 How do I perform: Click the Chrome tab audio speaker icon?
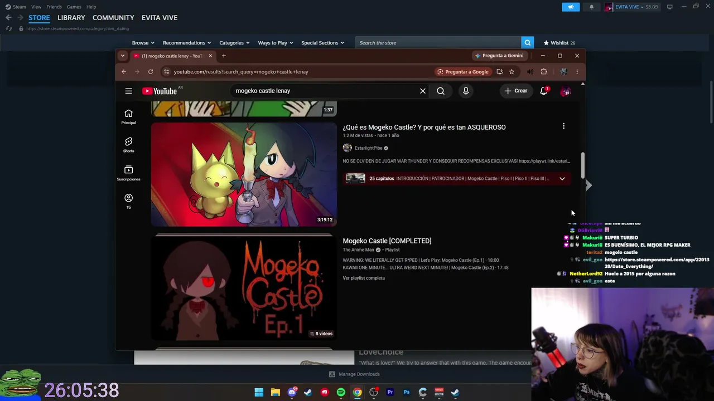pos(530,72)
